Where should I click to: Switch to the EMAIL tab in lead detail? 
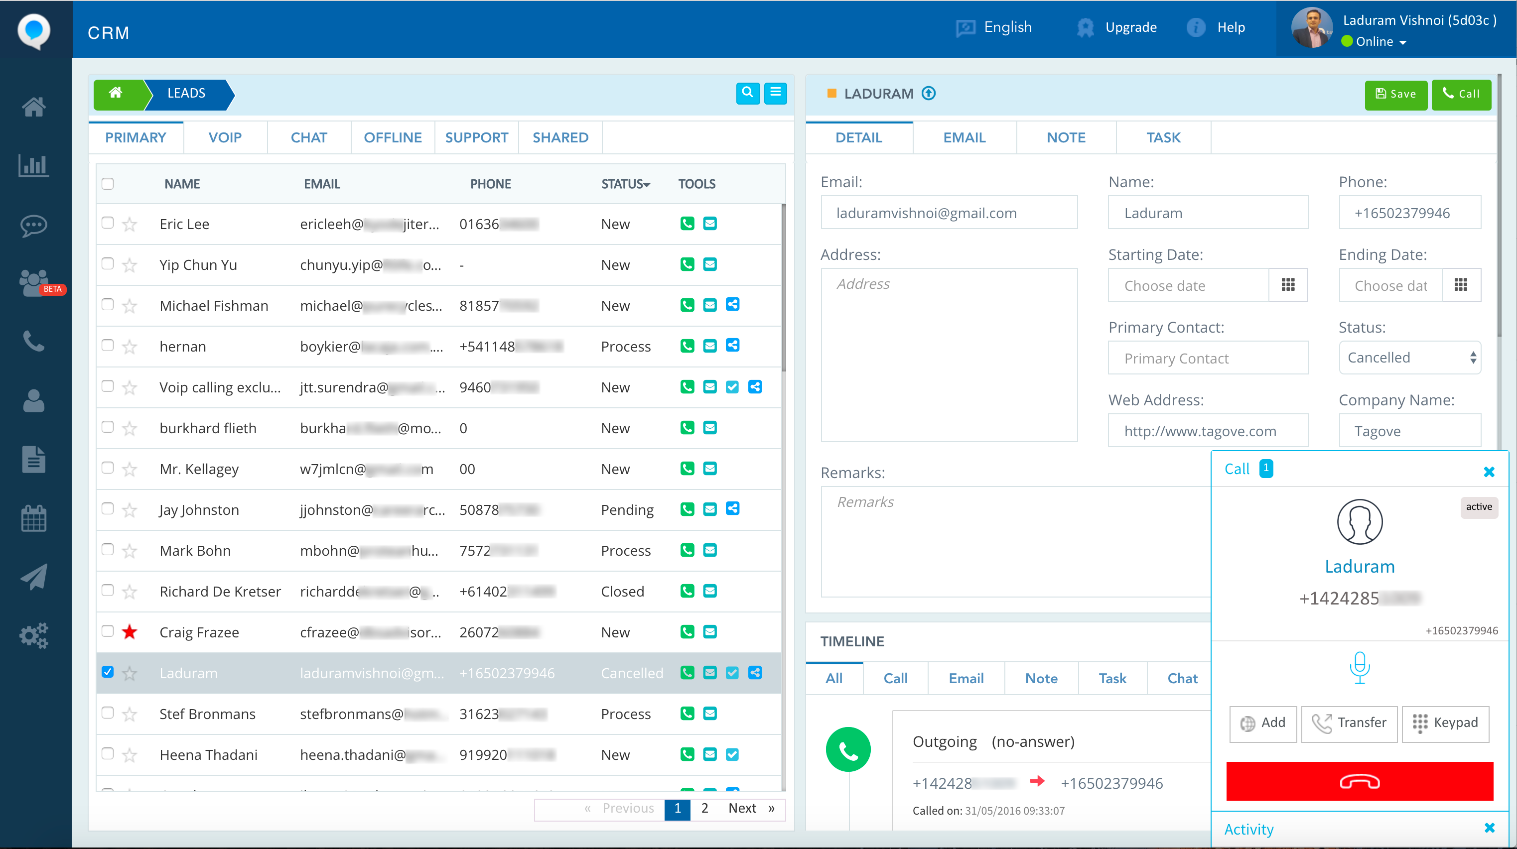(x=963, y=136)
